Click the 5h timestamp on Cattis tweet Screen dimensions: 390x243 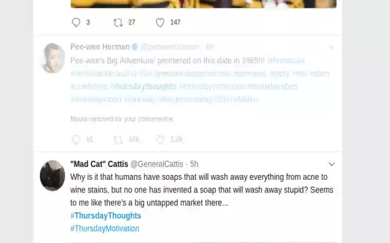194,164
